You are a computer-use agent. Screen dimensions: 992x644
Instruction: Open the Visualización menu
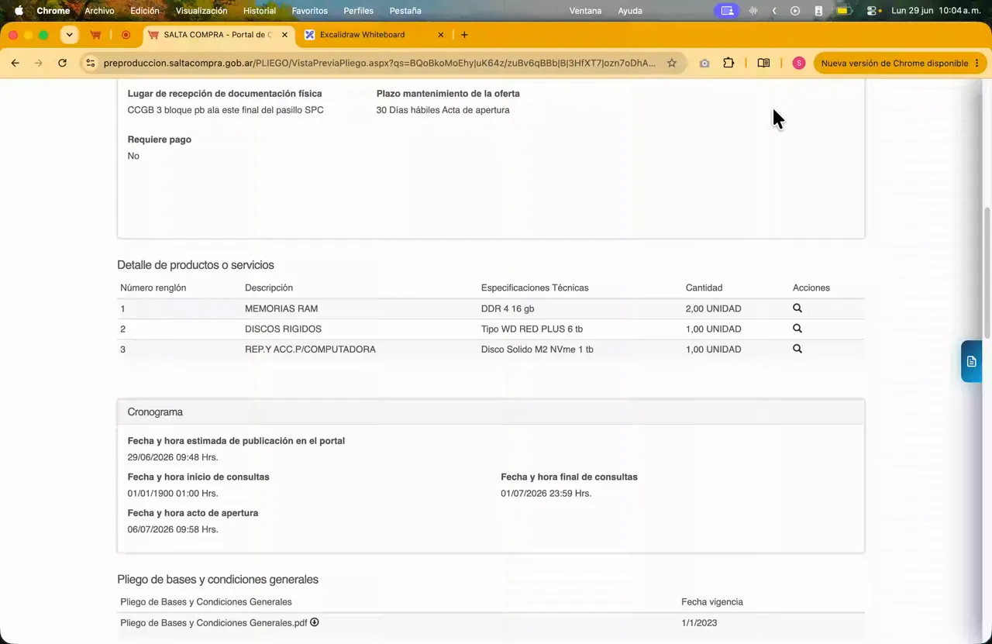click(x=201, y=11)
